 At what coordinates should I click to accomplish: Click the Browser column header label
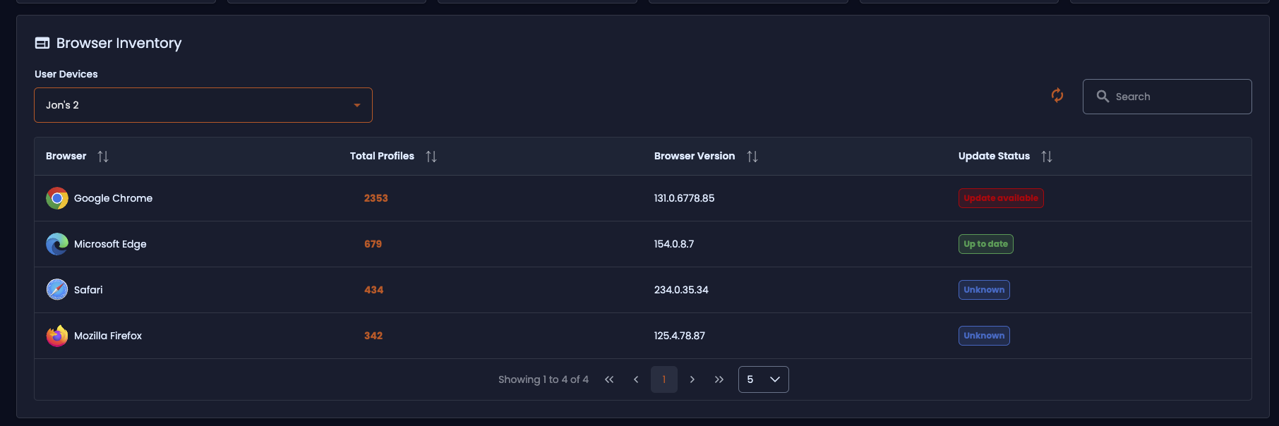point(66,156)
